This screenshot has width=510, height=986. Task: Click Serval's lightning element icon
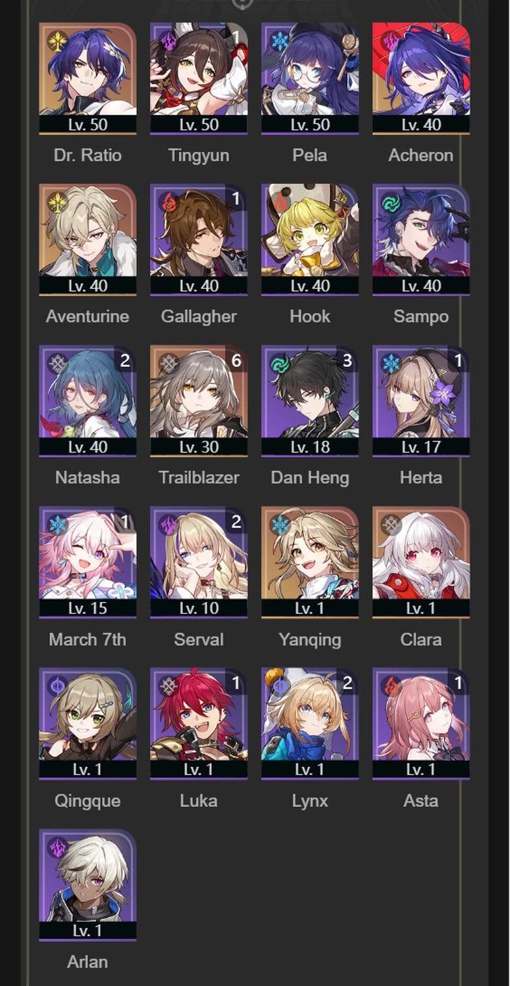(168, 525)
